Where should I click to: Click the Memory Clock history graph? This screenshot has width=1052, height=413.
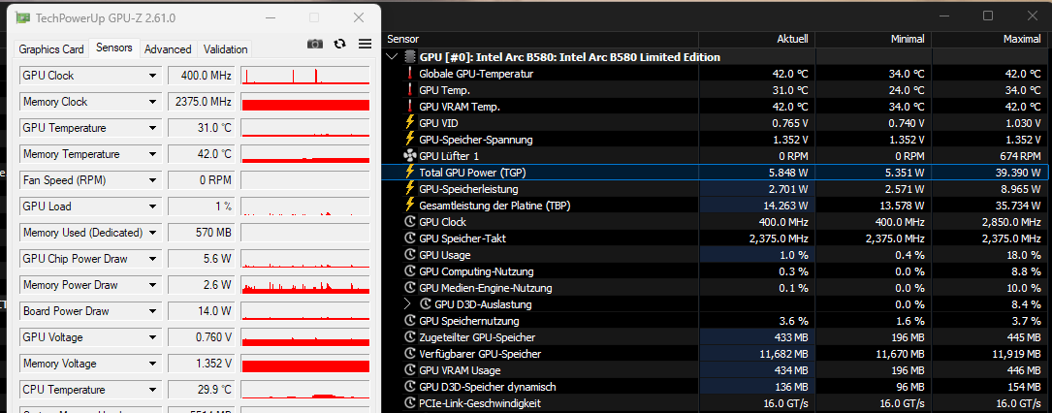click(305, 102)
